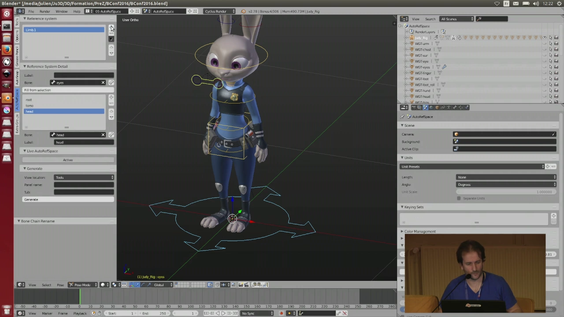The width and height of the screenshot is (564, 317).
Task: Open Pose Mode selector dropdown
Action: click(83, 285)
